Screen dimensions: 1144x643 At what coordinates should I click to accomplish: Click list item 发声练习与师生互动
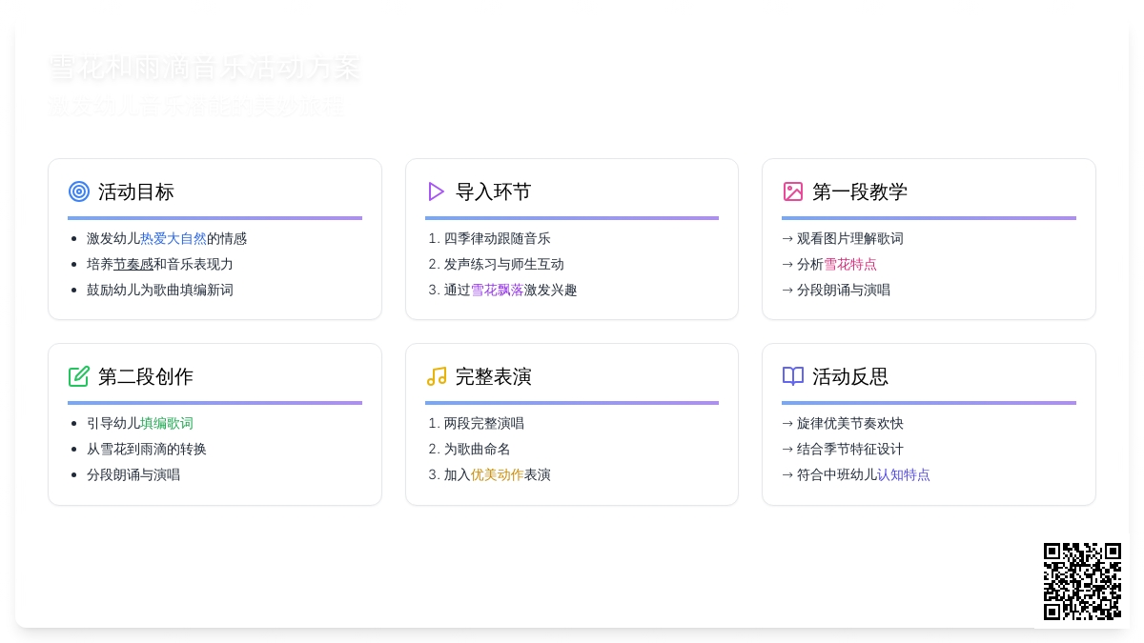pos(504,264)
